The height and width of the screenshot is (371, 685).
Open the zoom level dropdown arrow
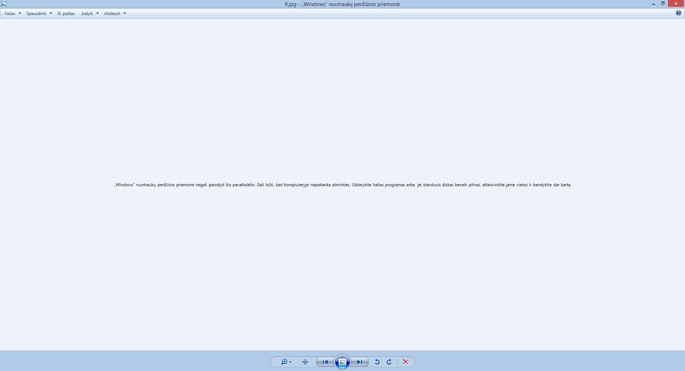click(290, 362)
